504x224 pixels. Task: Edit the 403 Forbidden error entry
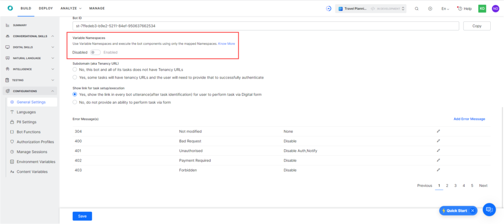tap(438, 170)
